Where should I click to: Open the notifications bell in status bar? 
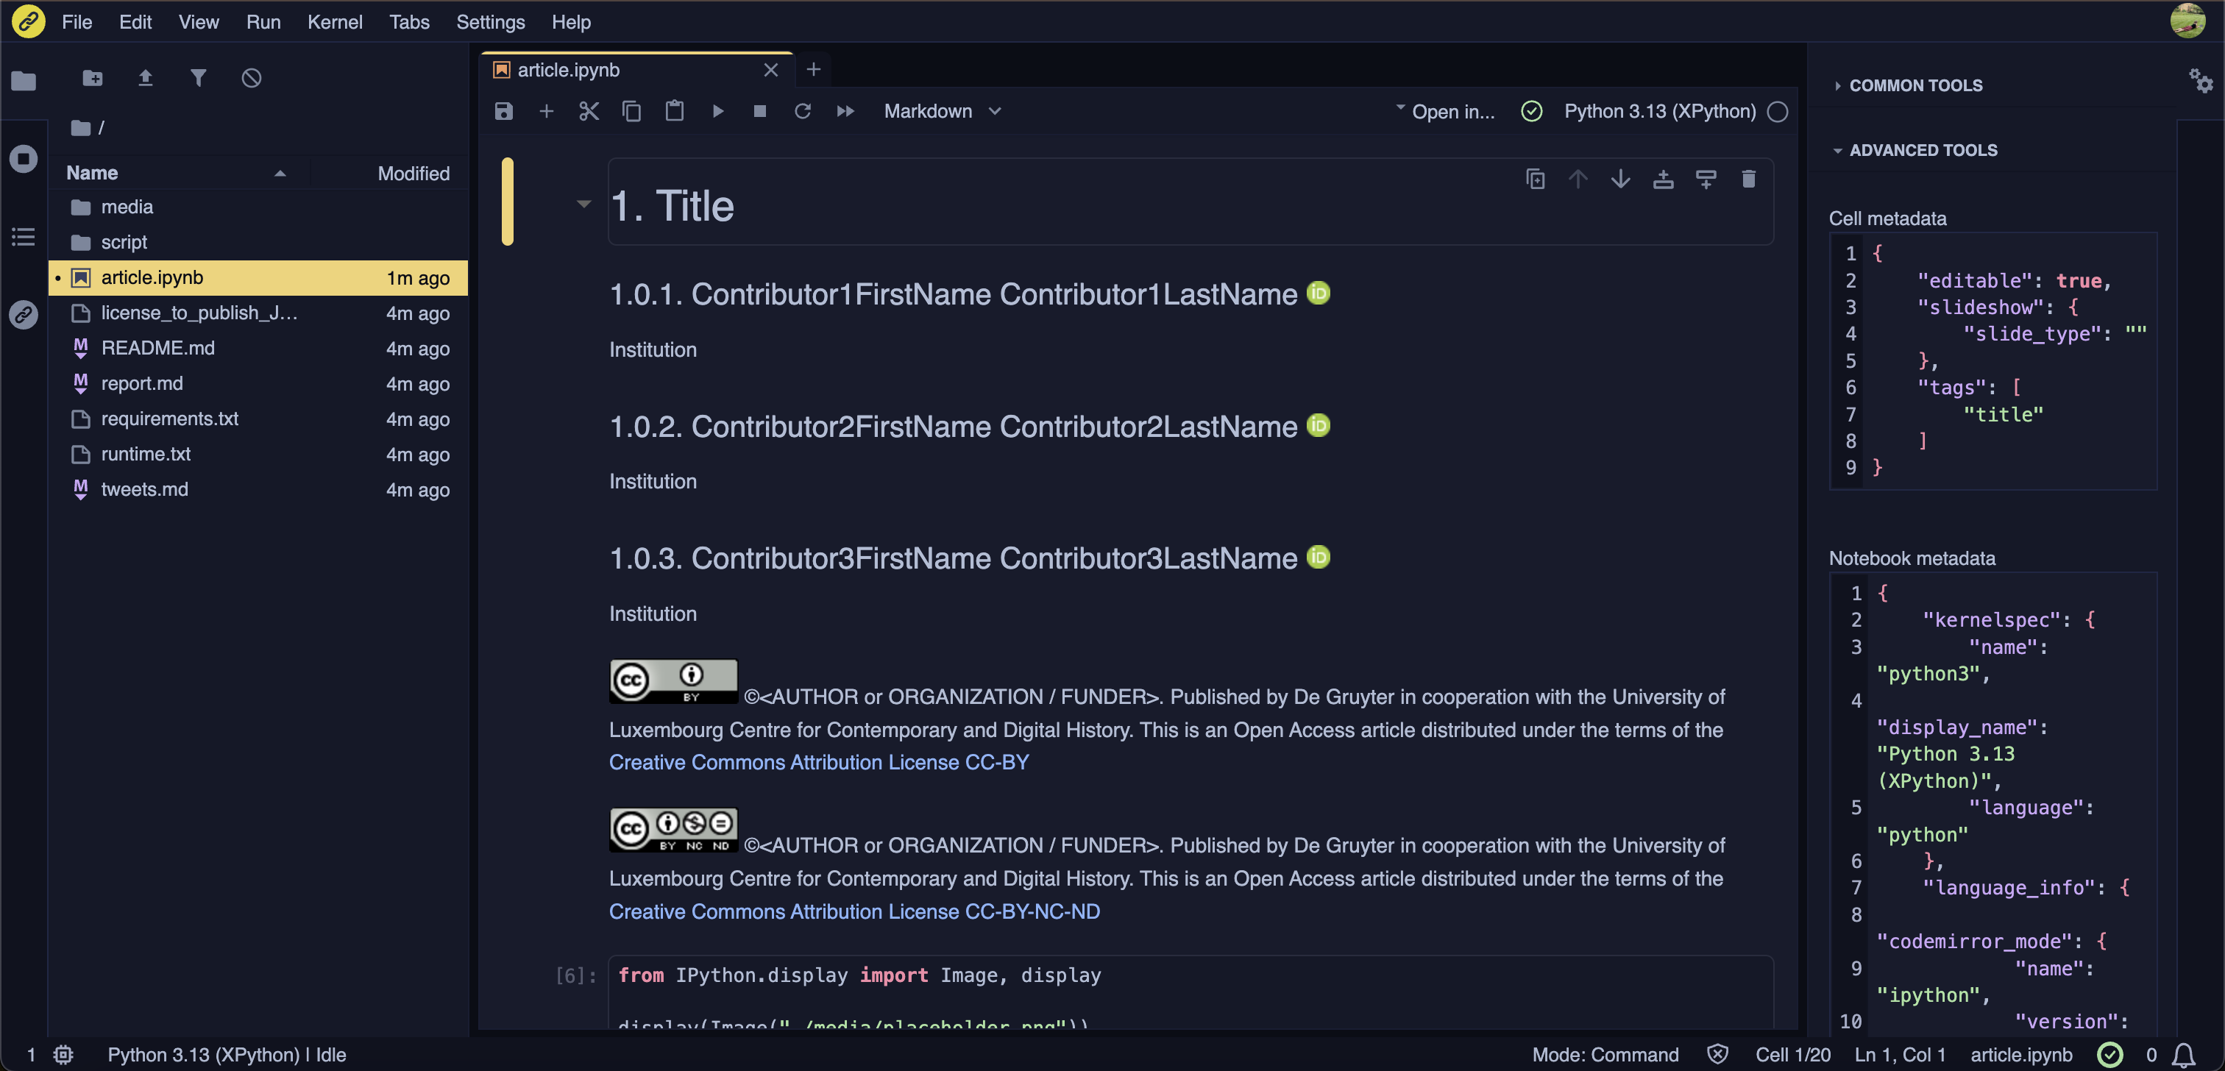tap(2184, 1055)
